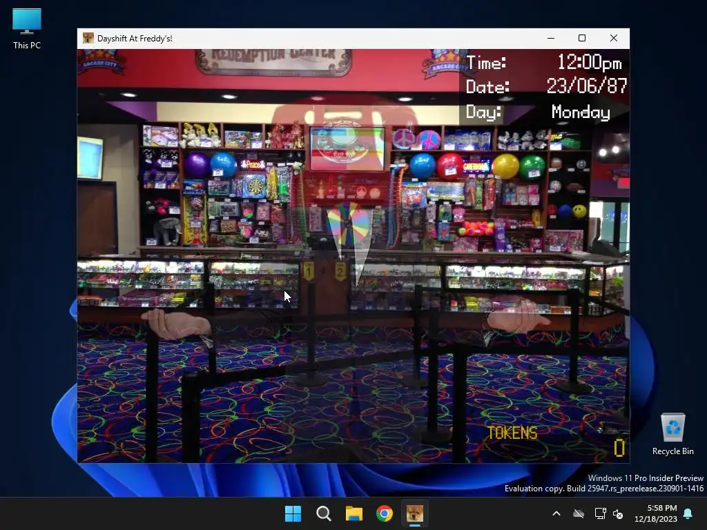The image size is (707, 530).
Task: Open the This PC desktop icon
Action: click(x=27, y=28)
